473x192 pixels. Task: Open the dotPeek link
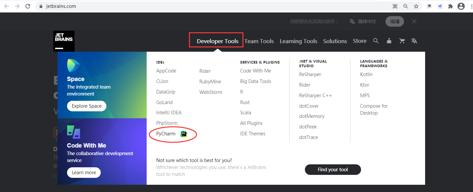pos(308,127)
